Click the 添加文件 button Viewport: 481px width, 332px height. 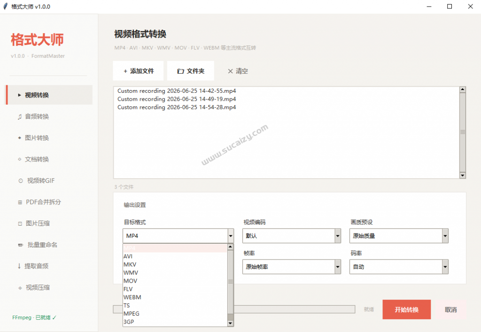click(x=139, y=71)
